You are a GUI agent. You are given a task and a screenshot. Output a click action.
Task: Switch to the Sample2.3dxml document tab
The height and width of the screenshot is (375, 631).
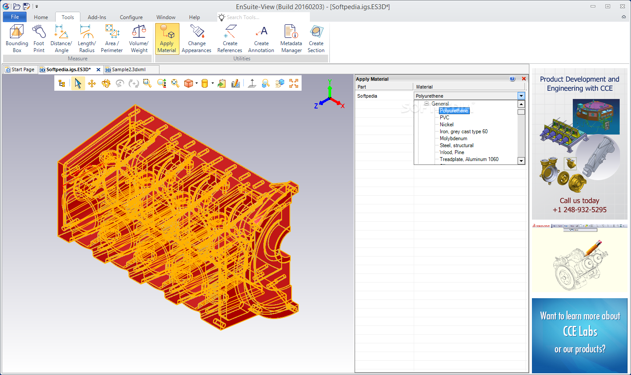click(x=131, y=69)
